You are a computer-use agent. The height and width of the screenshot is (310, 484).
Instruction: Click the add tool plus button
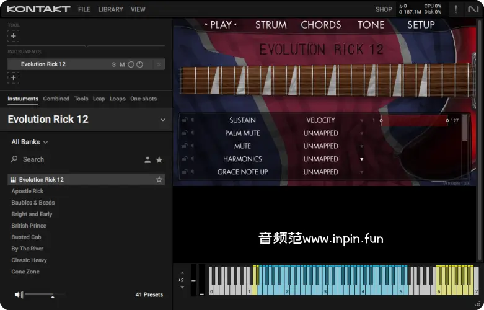tap(14, 37)
